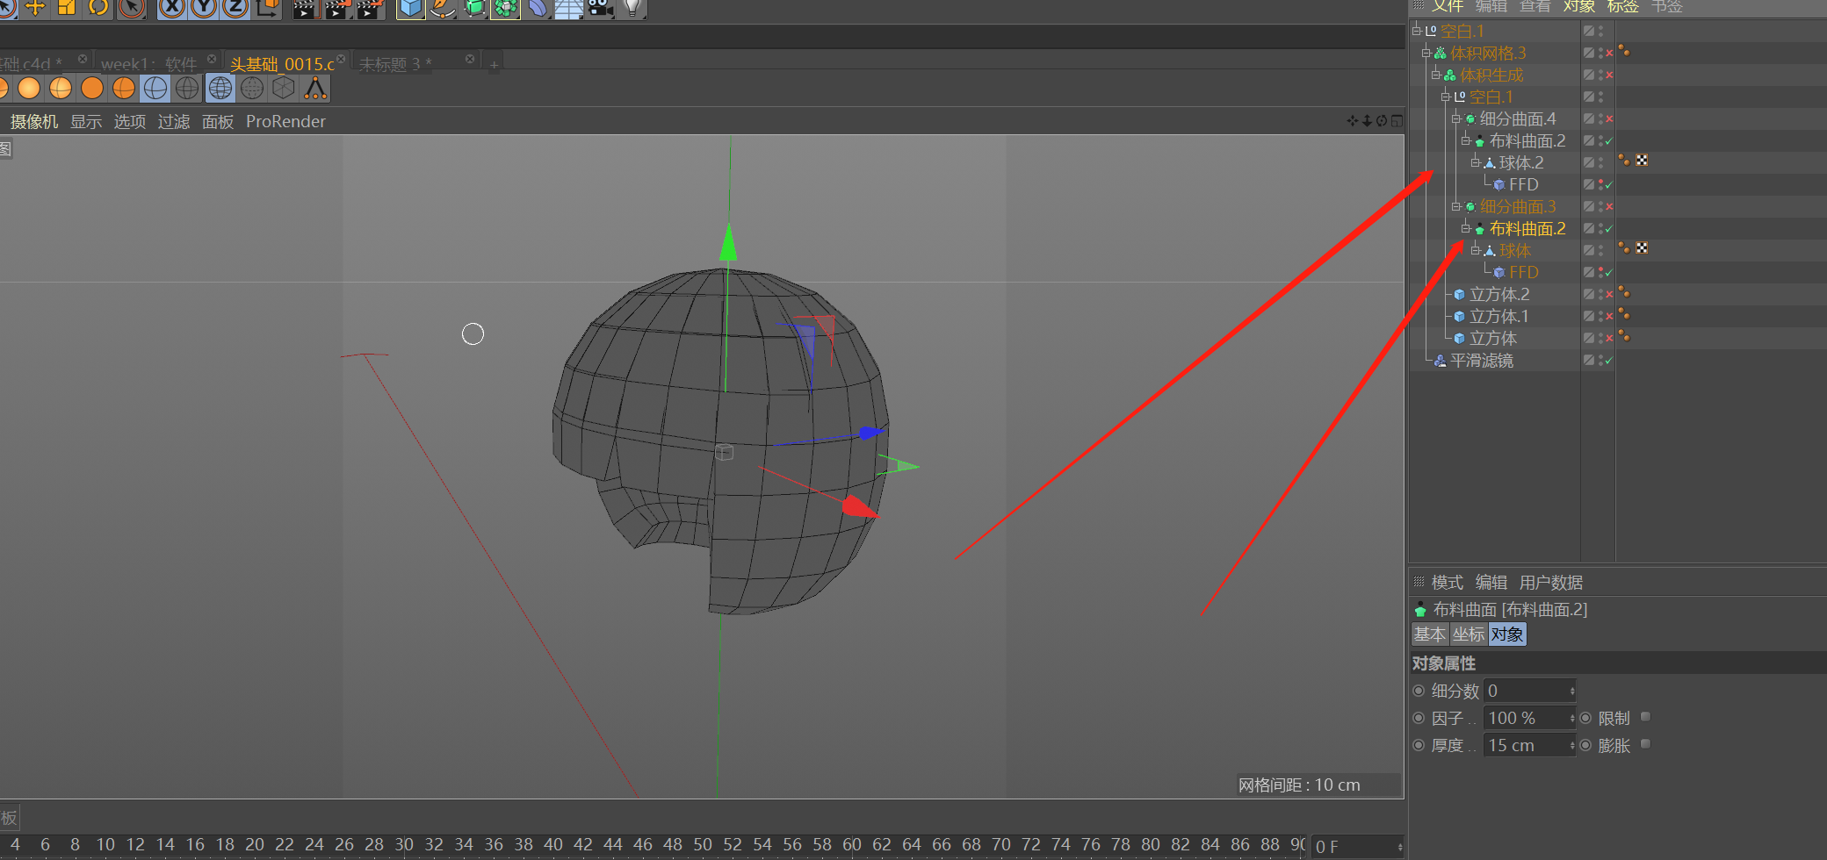Switch to the 未标题 3 document tab
Viewport: 1827px width, 860px height.
[395, 64]
